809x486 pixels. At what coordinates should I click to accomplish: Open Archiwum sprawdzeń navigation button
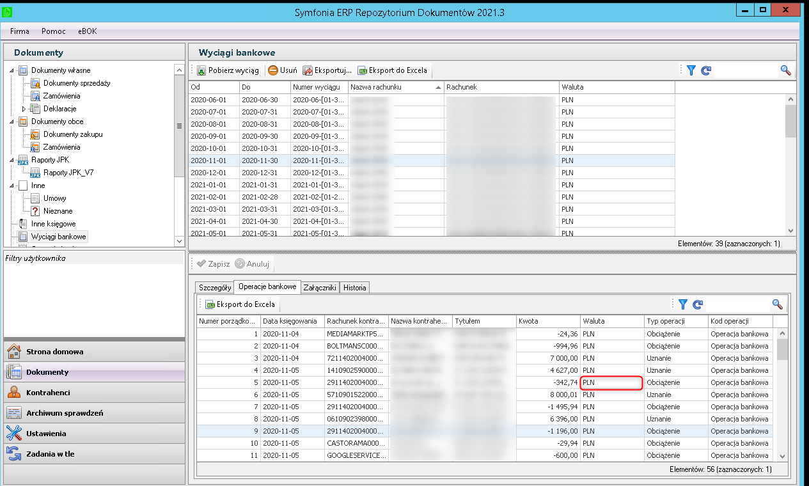click(65, 413)
